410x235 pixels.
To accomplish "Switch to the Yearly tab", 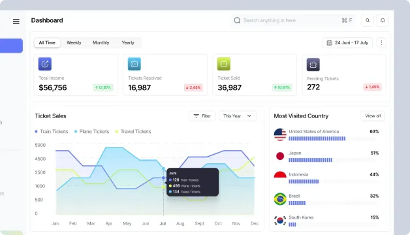I will click(128, 42).
